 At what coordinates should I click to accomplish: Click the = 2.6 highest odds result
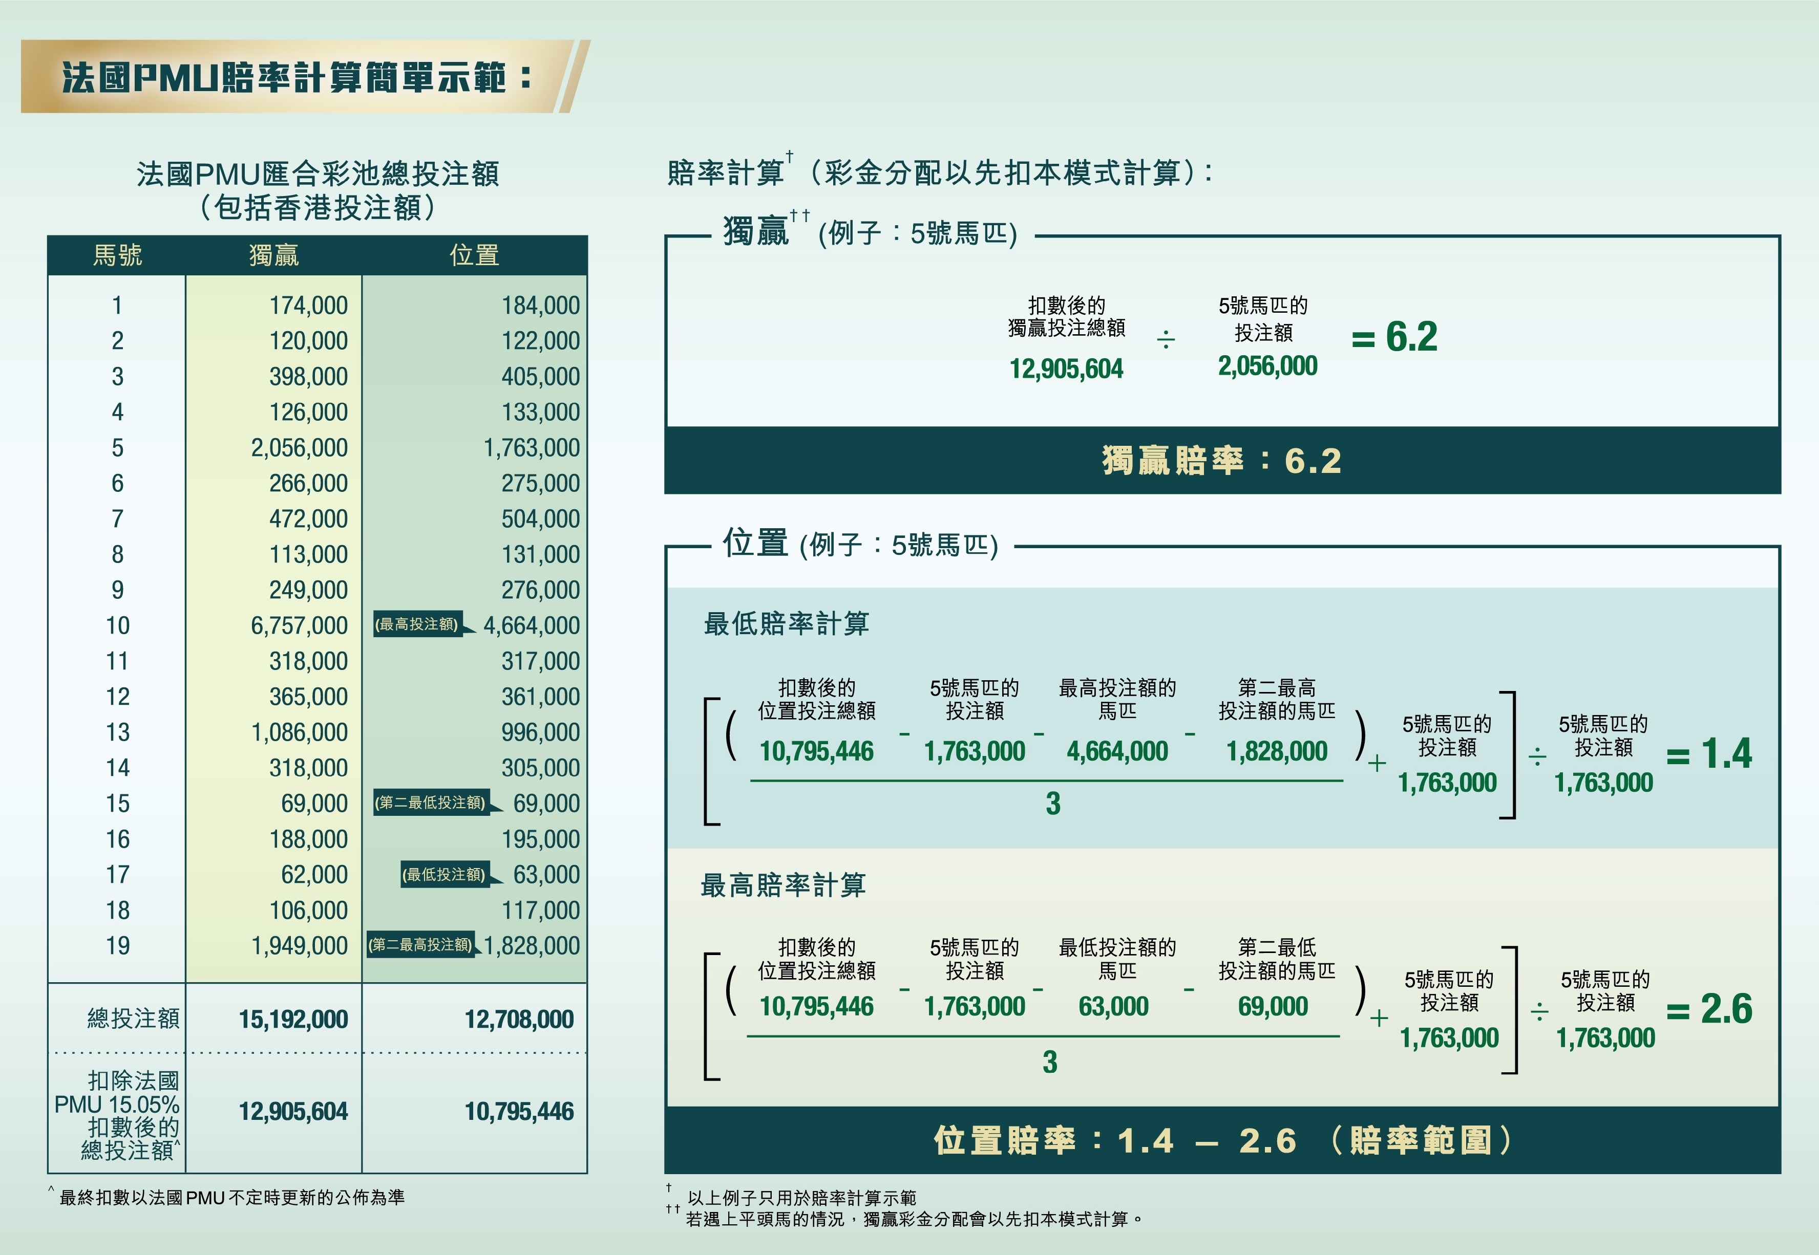click(1709, 1009)
